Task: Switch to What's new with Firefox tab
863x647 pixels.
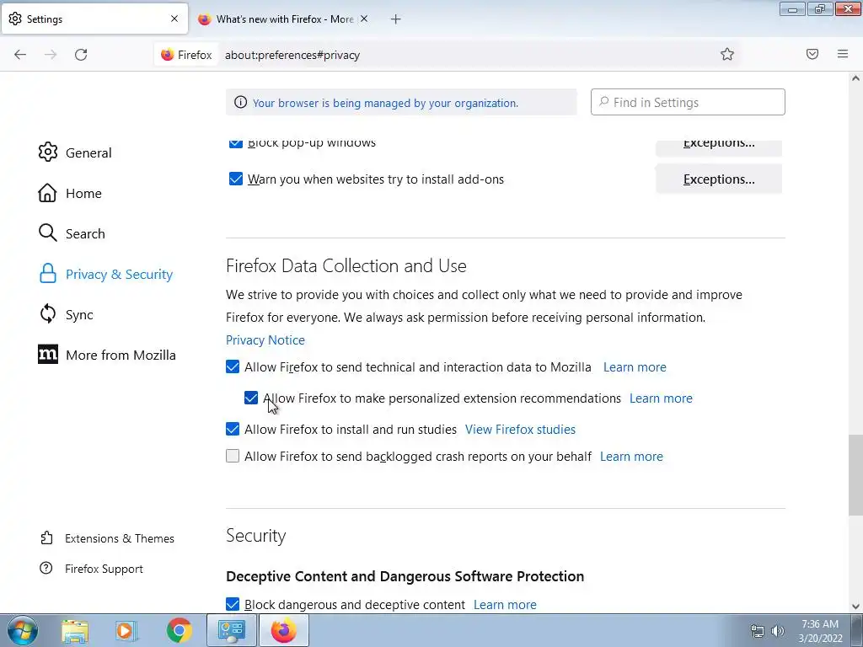Action: pyautogui.click(x=284, y=19)
